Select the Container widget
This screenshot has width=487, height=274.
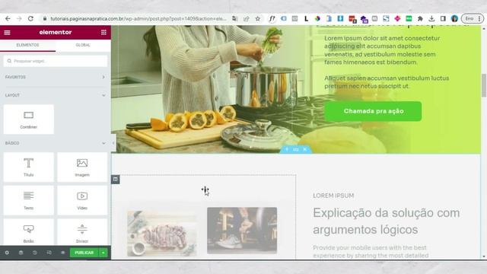point(29,119)
